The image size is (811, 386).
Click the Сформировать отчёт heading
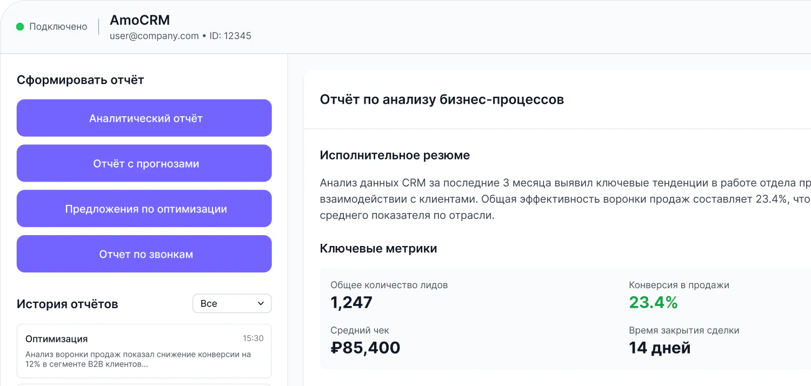click(80, 80)
